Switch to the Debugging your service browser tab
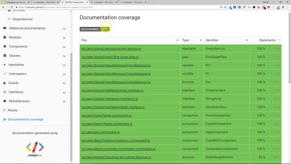291x164 pixels. [16, 2]
